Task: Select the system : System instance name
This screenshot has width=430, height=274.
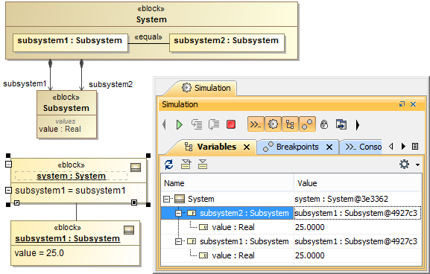Action: [x=72, y=176]
